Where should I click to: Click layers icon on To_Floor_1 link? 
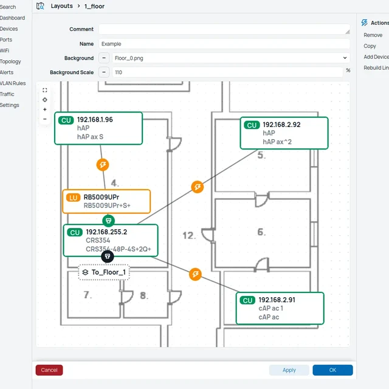click(x=85, y=272)
